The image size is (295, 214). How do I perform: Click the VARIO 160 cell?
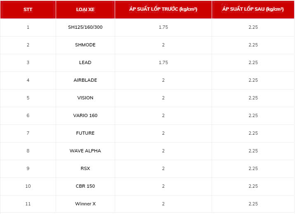[85, 115]
